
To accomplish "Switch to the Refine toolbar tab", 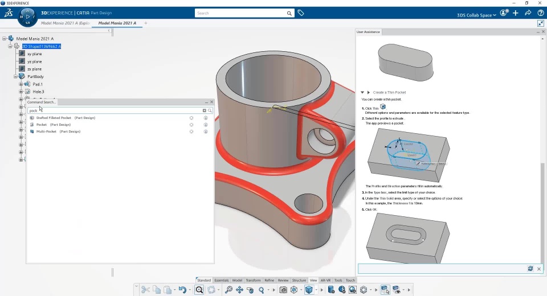I will click(x=270, y=280).
